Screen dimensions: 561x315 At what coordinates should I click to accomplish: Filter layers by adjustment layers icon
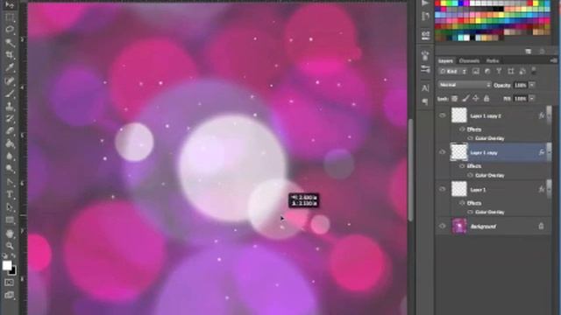487,72
